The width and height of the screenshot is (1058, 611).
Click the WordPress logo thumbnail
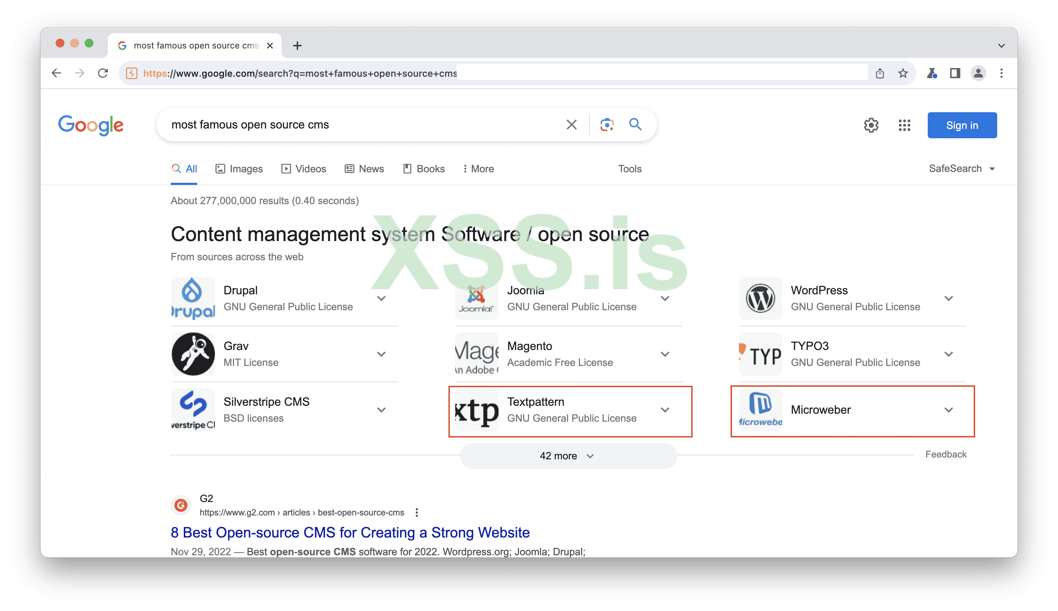click(x=760, y=298)
